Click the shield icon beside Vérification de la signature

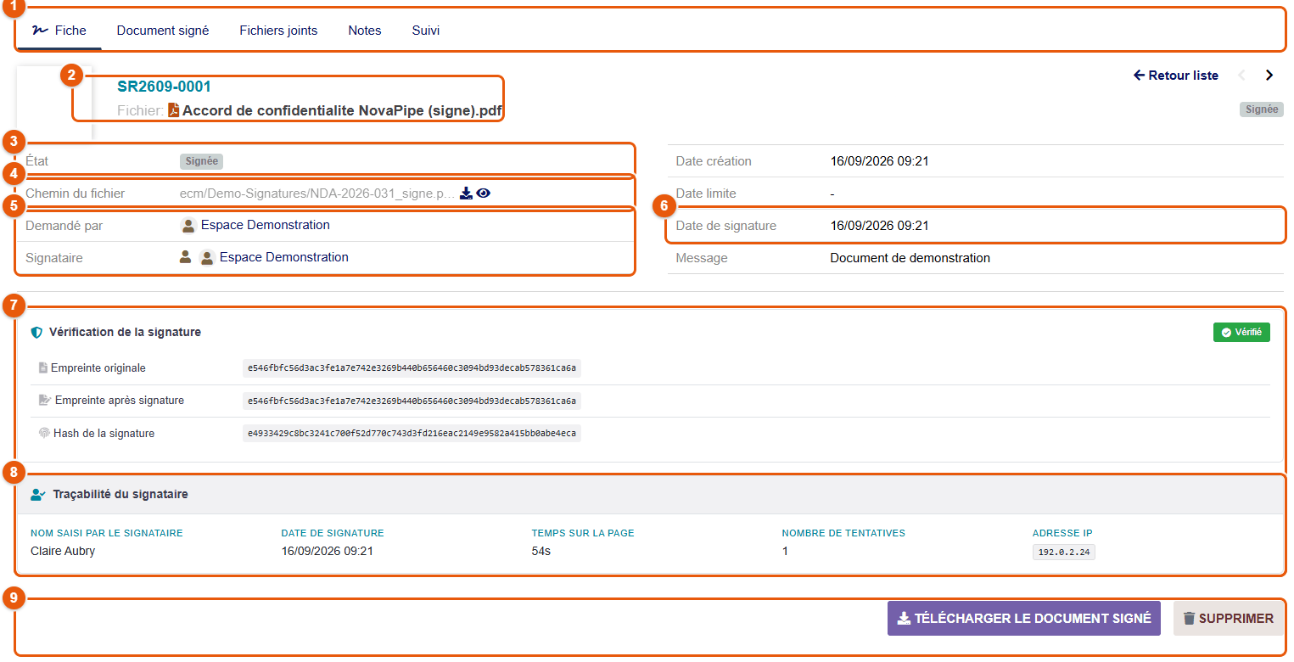(36, 333)
